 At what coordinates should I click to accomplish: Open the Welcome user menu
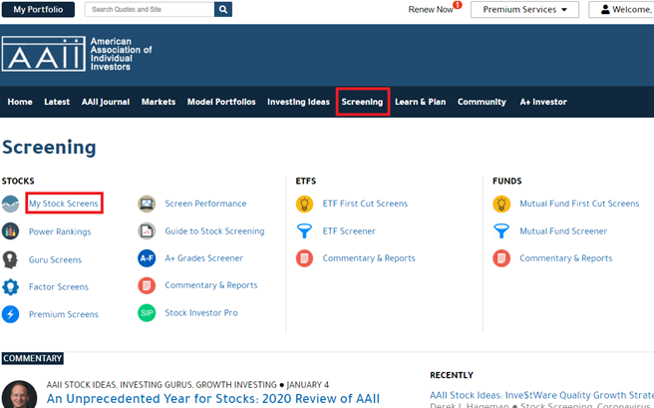pos(621,9)
